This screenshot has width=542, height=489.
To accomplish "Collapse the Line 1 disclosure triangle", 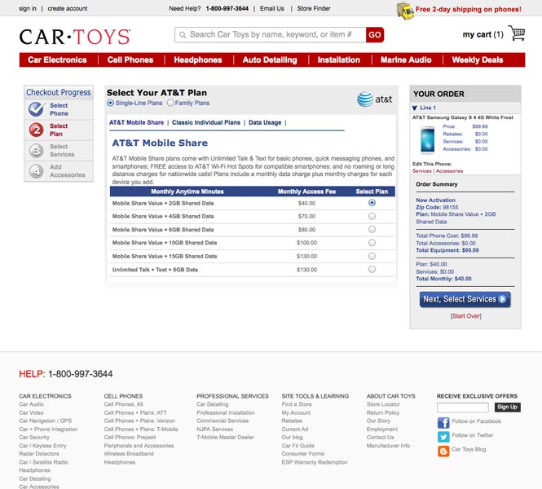I will [x=415, y=108].
